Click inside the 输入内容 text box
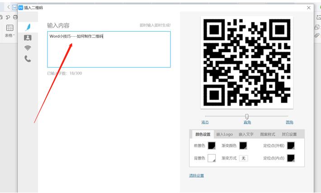 pos(109,49)
